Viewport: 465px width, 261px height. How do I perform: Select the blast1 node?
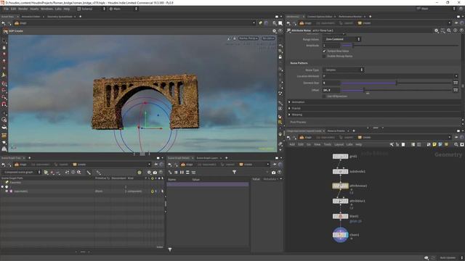(x=340, y=216)
